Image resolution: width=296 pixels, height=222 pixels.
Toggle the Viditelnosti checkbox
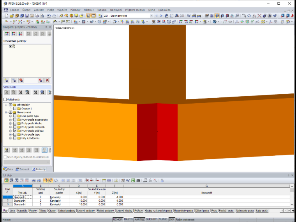click(5, 99)
